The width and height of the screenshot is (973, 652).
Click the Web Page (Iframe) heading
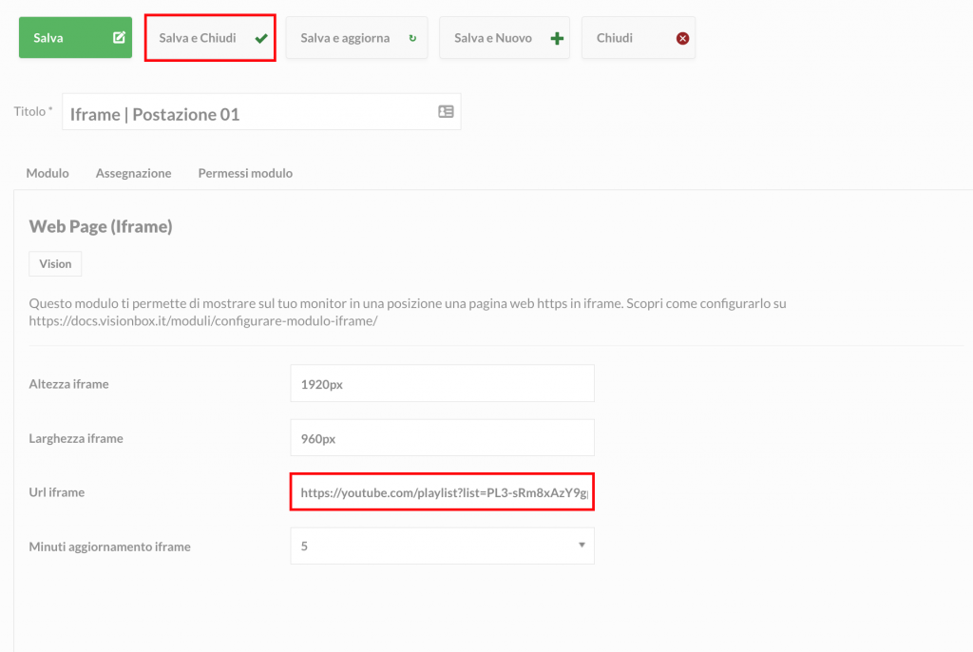click(x=101, y=226)
